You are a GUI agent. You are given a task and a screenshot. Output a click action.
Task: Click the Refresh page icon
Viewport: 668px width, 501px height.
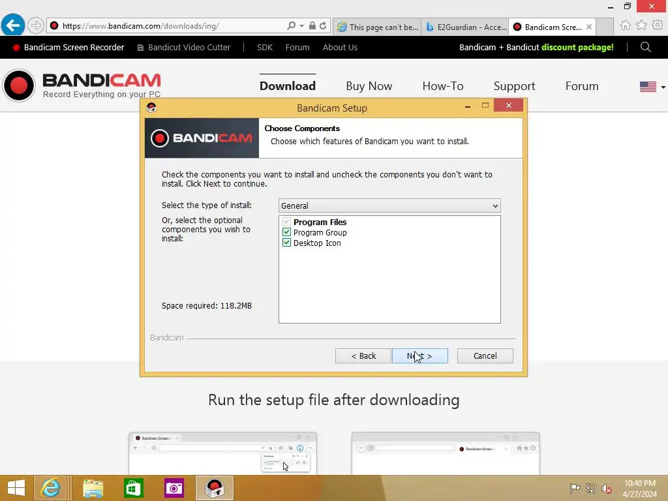click(323, 25)
